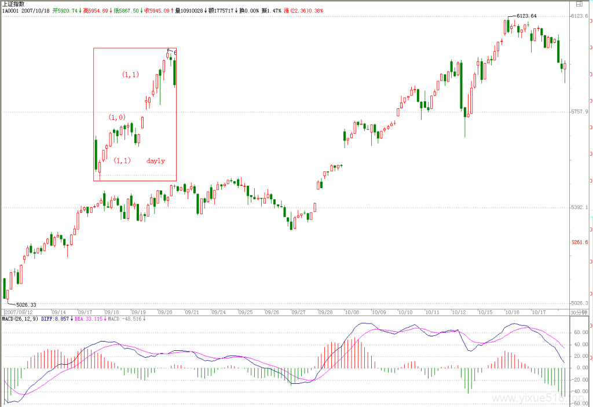Click the 5757.9 price axis label
593x407 pixels.
pyautogui.click(x=580, y=112)
